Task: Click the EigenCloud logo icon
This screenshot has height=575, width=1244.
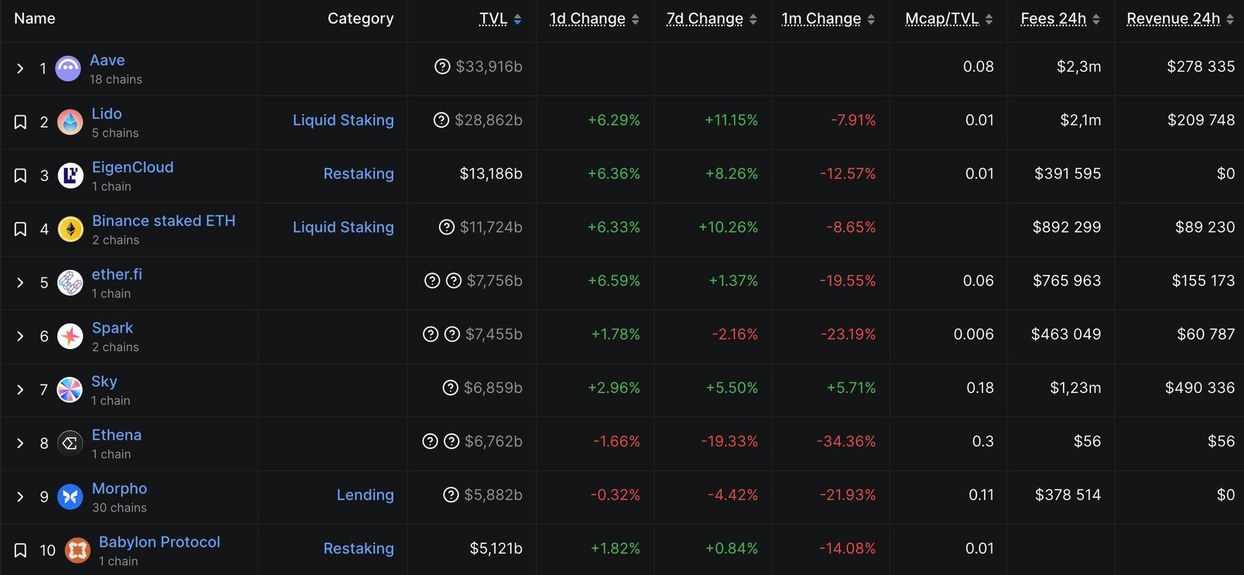Action: point(70,175)
